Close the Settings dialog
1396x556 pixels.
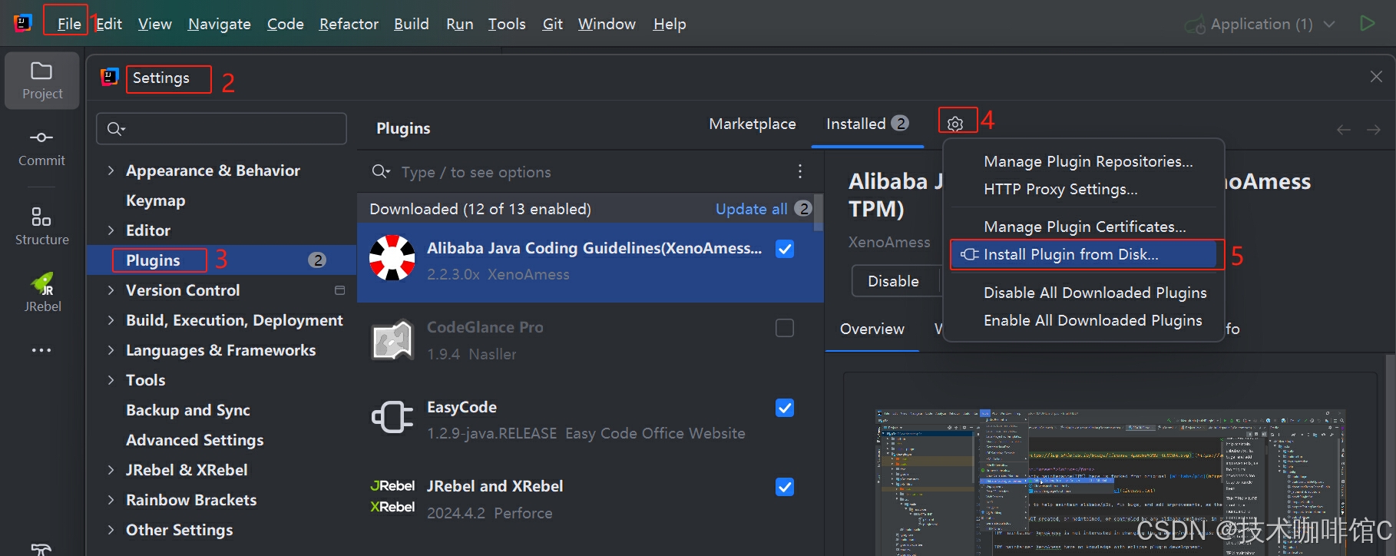[1376, 77]
